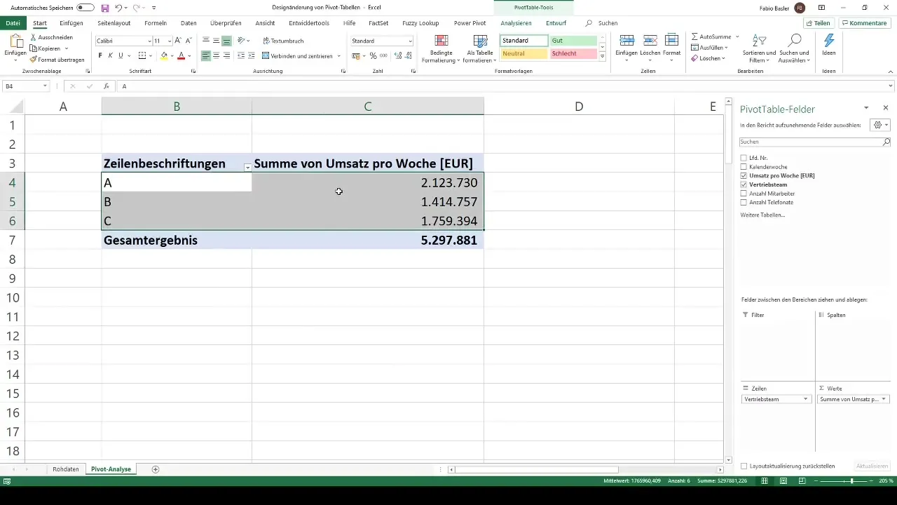The width and height of the screenshot is (897, 505).
Task: Check the Anzahl Mitarbeiter field
Action: point(744,194)
